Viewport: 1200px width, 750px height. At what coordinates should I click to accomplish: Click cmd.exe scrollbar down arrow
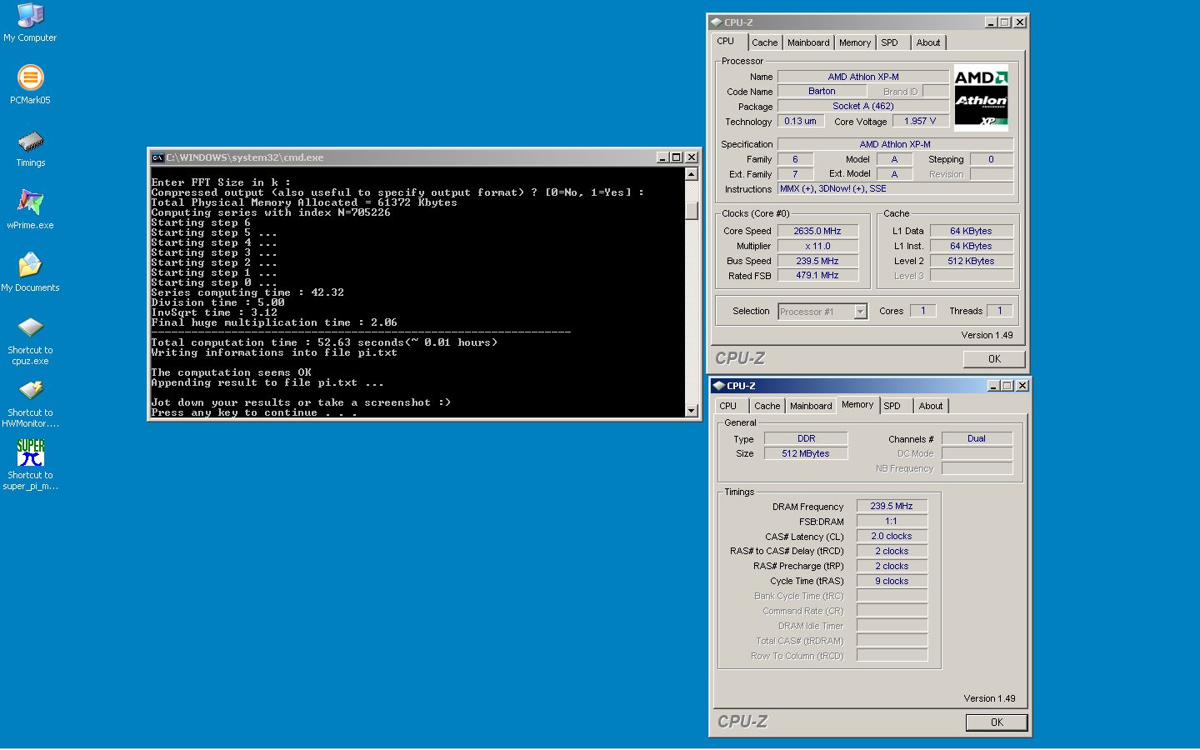[691, 410]
